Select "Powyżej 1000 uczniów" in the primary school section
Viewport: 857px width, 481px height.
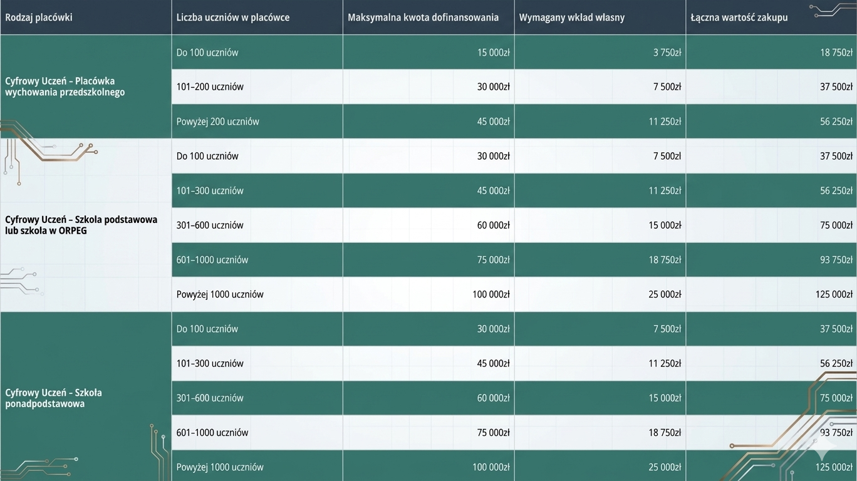click(220, 294)
